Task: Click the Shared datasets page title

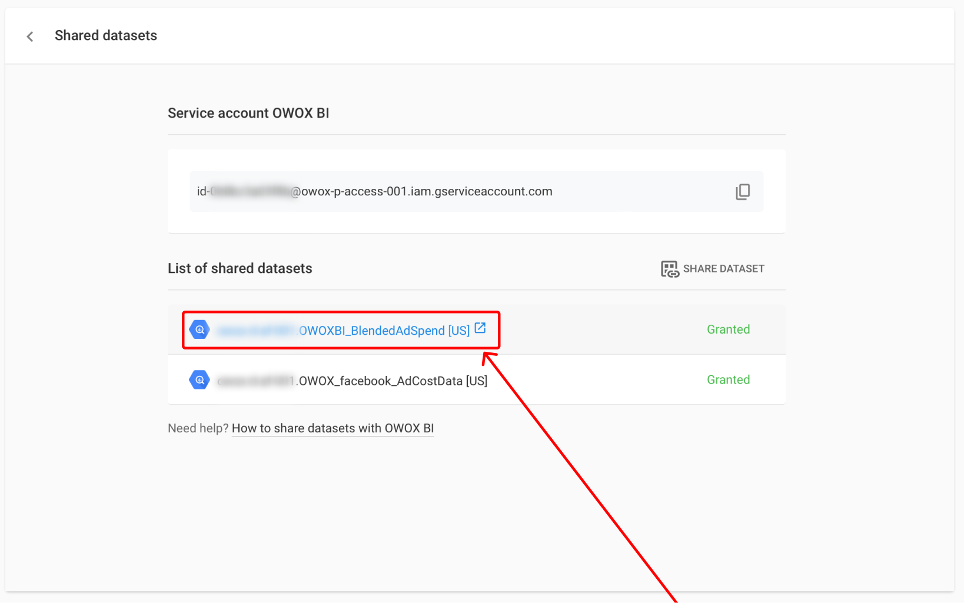Action: (106, 35)
